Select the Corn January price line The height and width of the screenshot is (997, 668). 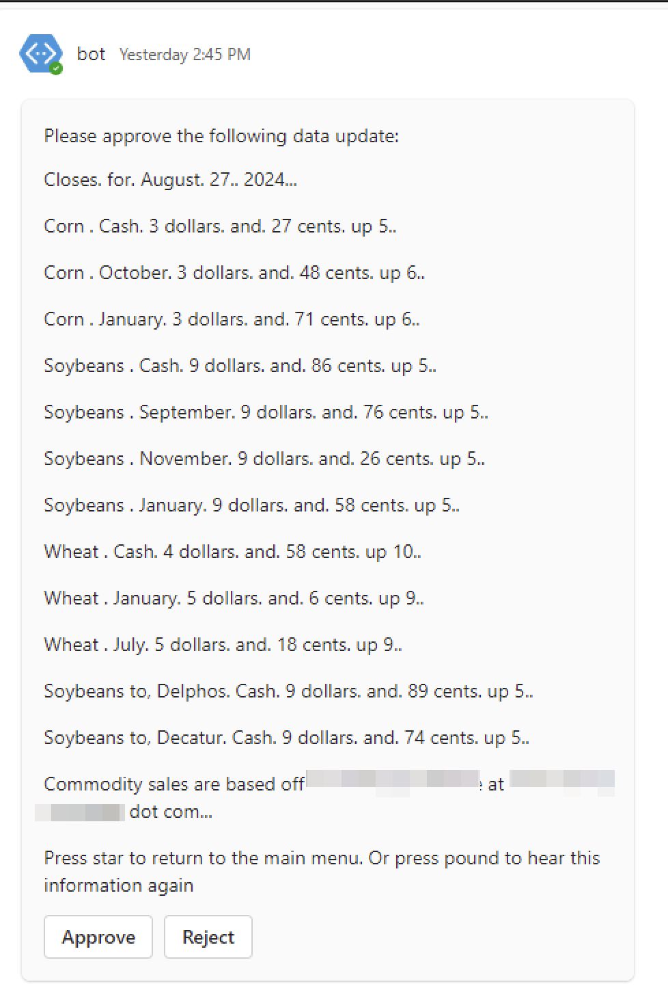(x=232, y=319)
